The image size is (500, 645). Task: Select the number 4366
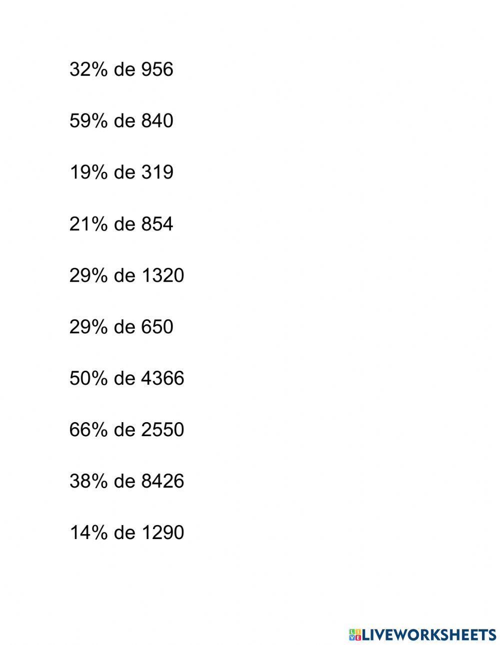pos(162,378)
